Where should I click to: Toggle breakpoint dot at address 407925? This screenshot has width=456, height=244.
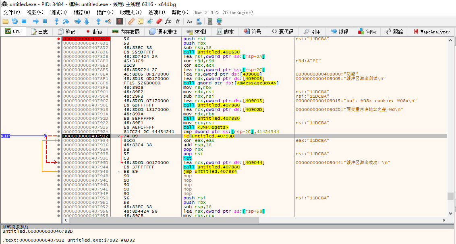click(x=58, y=127)
